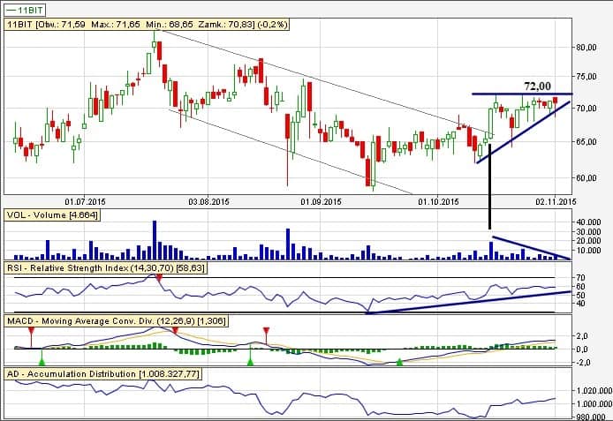Screen dimensions: 613x421
Task: Click the first red MACD sell signal marker
Action: click(x=31, y=330)
